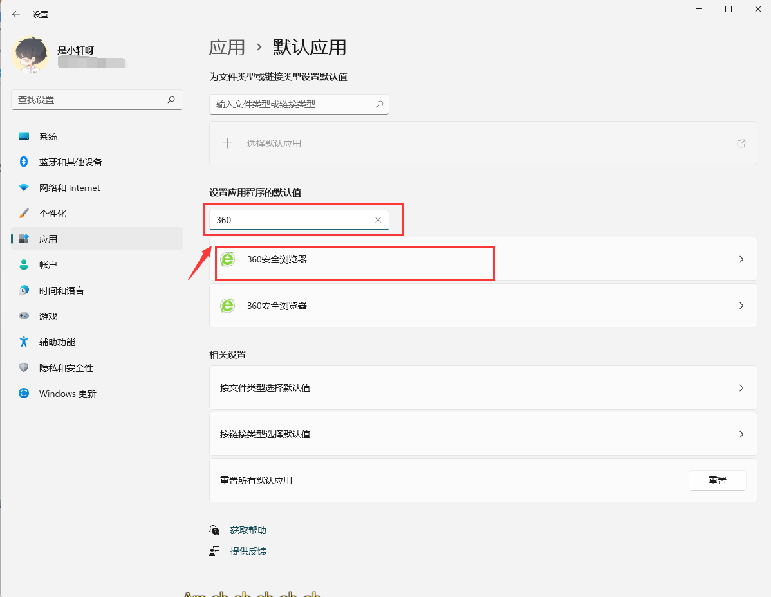Open 蓝牙和其他设备 in the sidebar
771x597 pixels.
click(x=70, y=162)
